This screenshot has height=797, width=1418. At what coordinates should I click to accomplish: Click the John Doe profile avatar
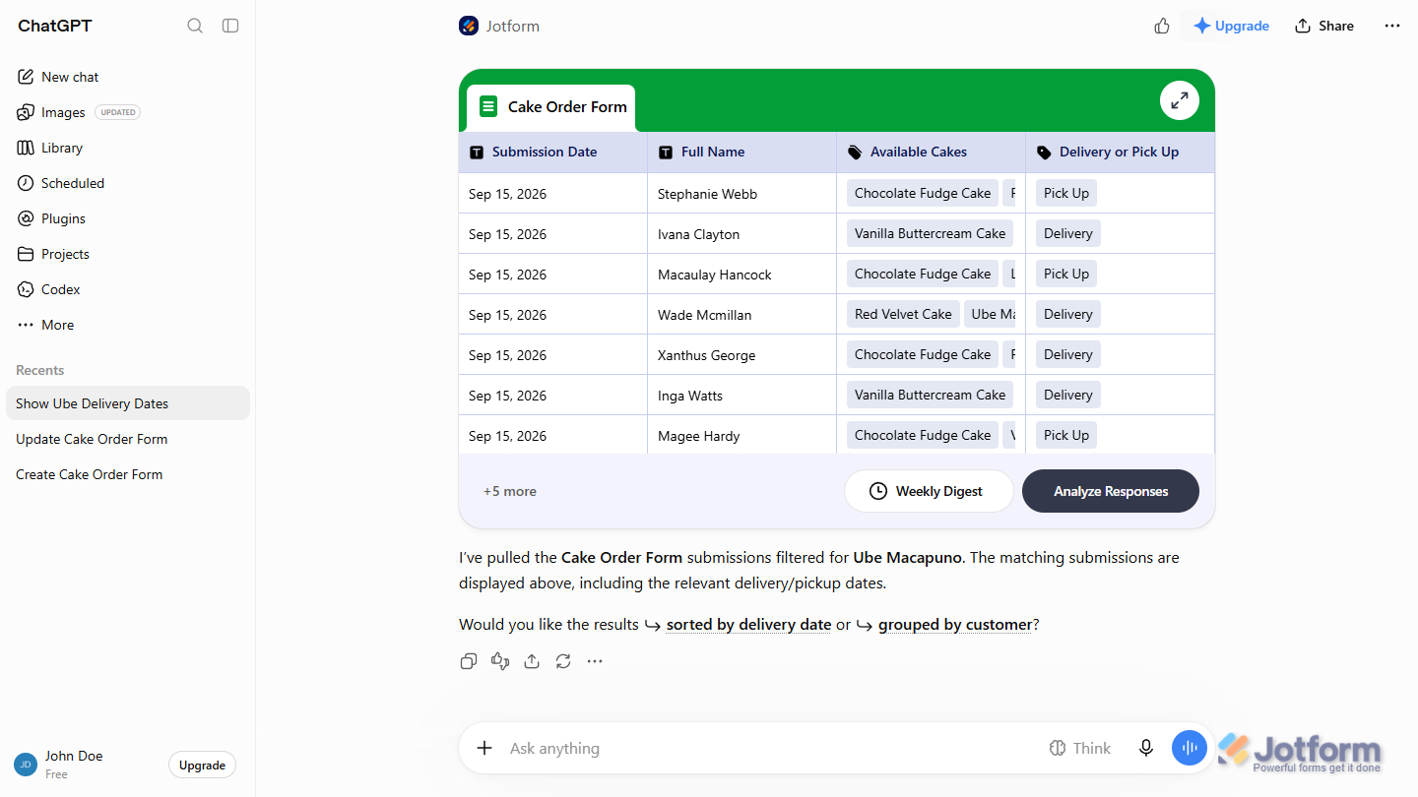(26, 765)
